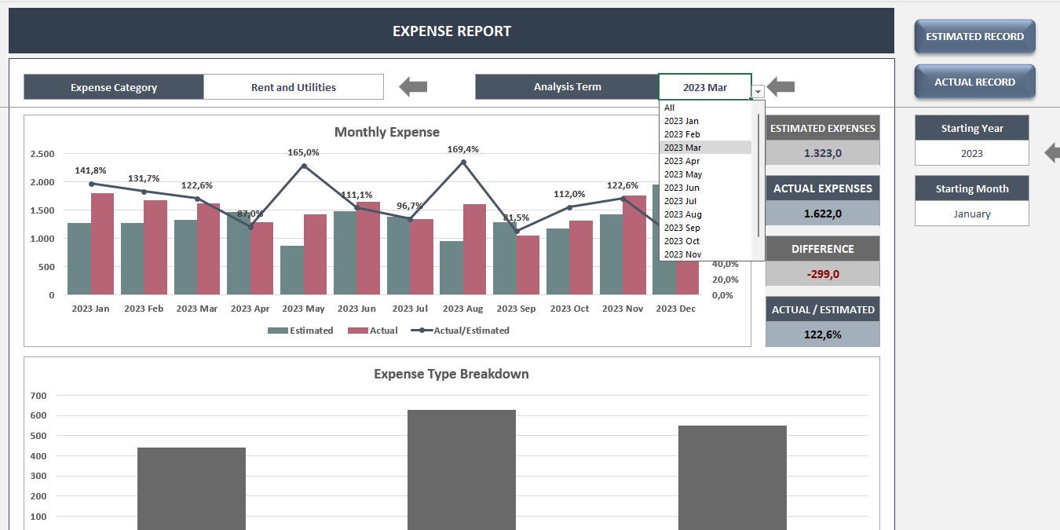Choose '2023 May' from the term list
Viewport: 1060px width, 530px height.
pos(706,174)
